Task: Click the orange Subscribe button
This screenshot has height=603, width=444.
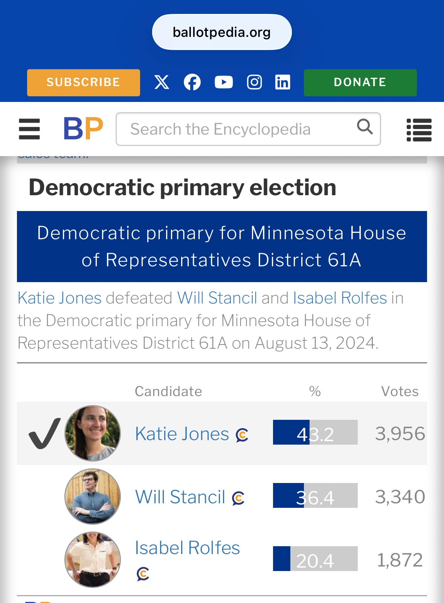Action: pyautogui.click(x=84, y=82)
